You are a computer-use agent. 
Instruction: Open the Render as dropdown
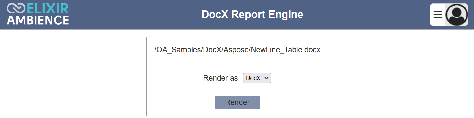(x=257, y=78)
